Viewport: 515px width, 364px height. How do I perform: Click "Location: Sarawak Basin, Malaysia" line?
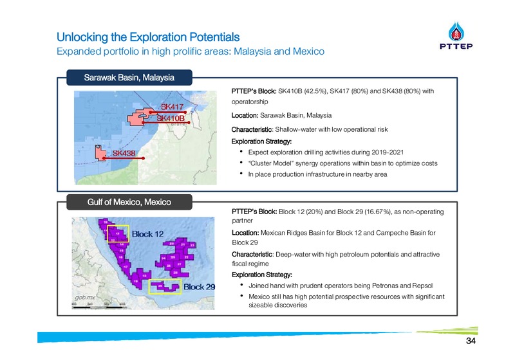coord(281,116)
